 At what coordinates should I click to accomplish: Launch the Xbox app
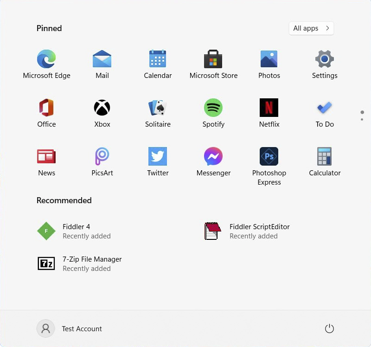point(102,108)
